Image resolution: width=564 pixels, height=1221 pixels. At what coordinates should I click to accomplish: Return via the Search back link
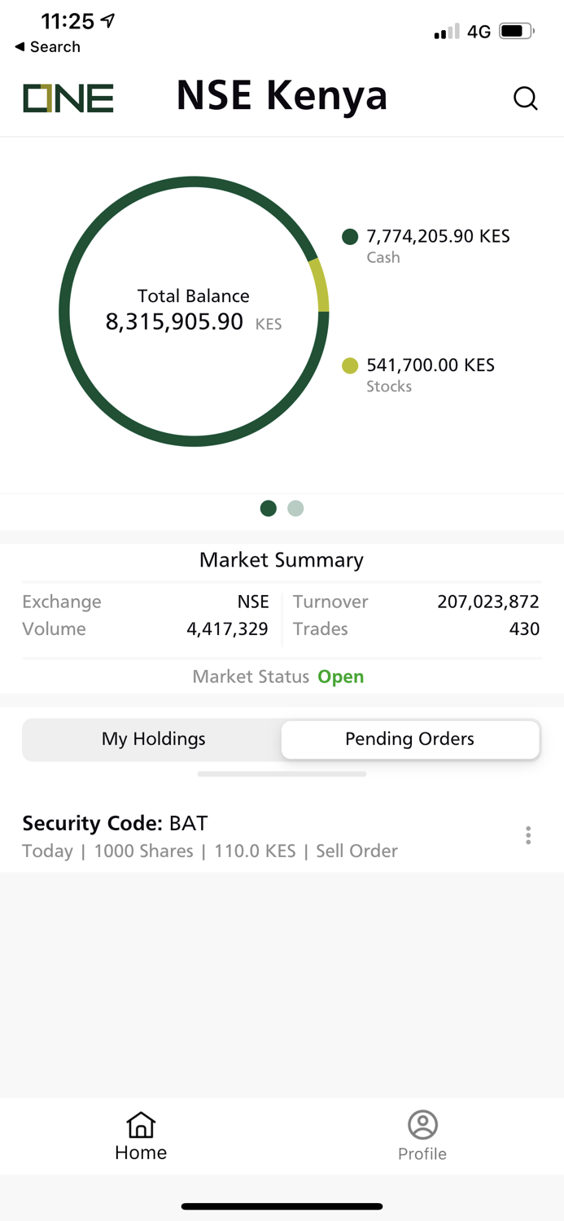click(46, 47)
